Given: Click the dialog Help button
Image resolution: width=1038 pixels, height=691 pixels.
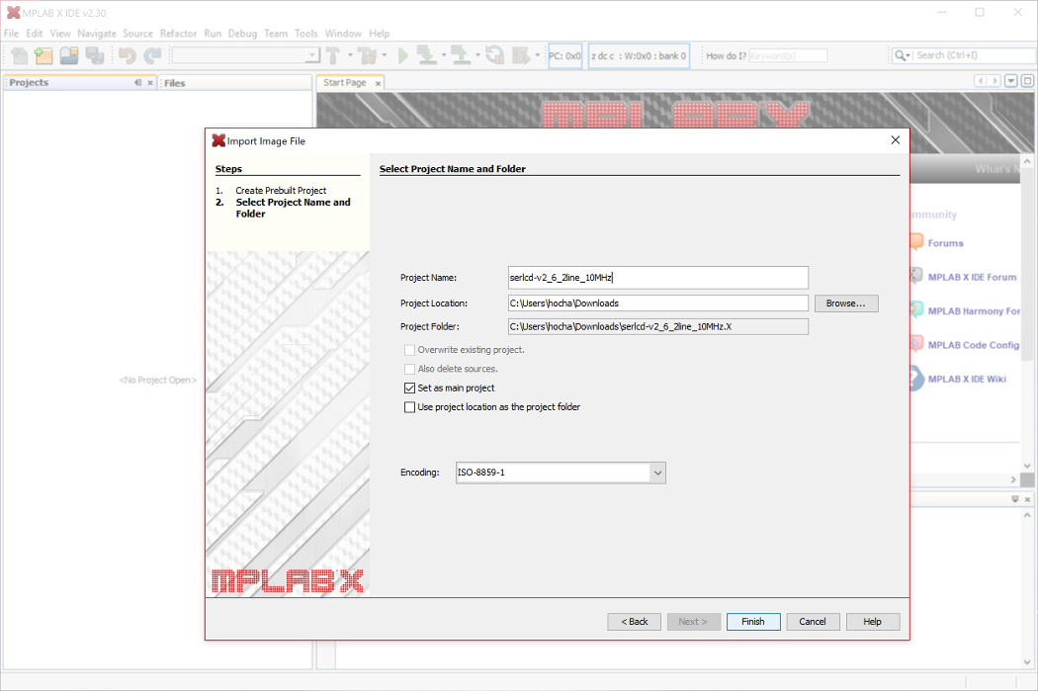Looking at the screenshot, I should (873, 622).
